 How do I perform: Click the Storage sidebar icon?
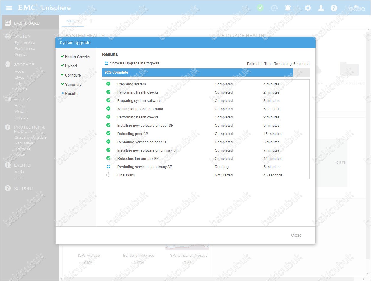point(8,64)
